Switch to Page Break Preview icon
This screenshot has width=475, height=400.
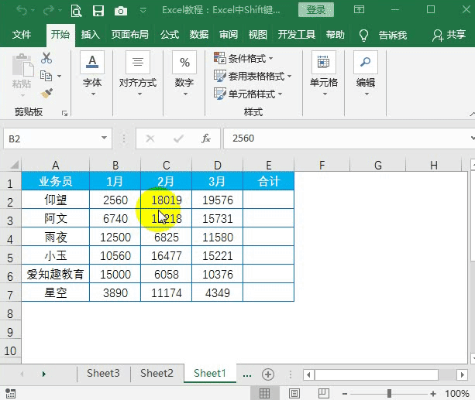pyautogui.click(x=324, y=394)
